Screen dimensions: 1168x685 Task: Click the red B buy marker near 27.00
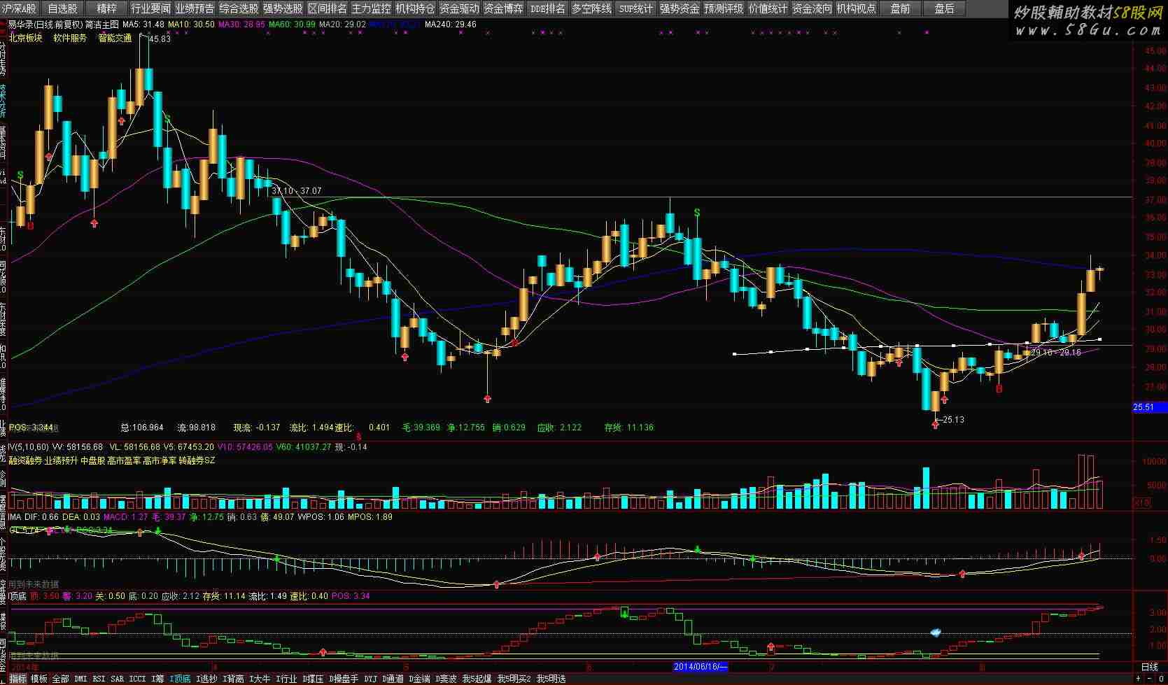pyautogui.click(x=999, y=388)
